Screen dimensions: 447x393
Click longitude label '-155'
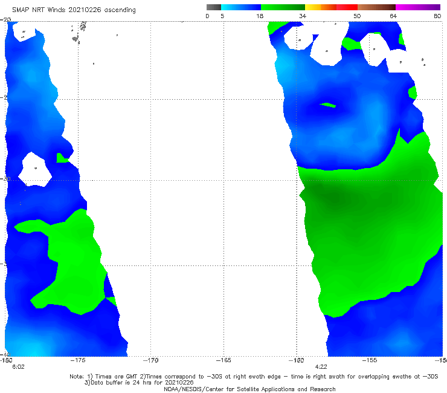coord(370,360)
